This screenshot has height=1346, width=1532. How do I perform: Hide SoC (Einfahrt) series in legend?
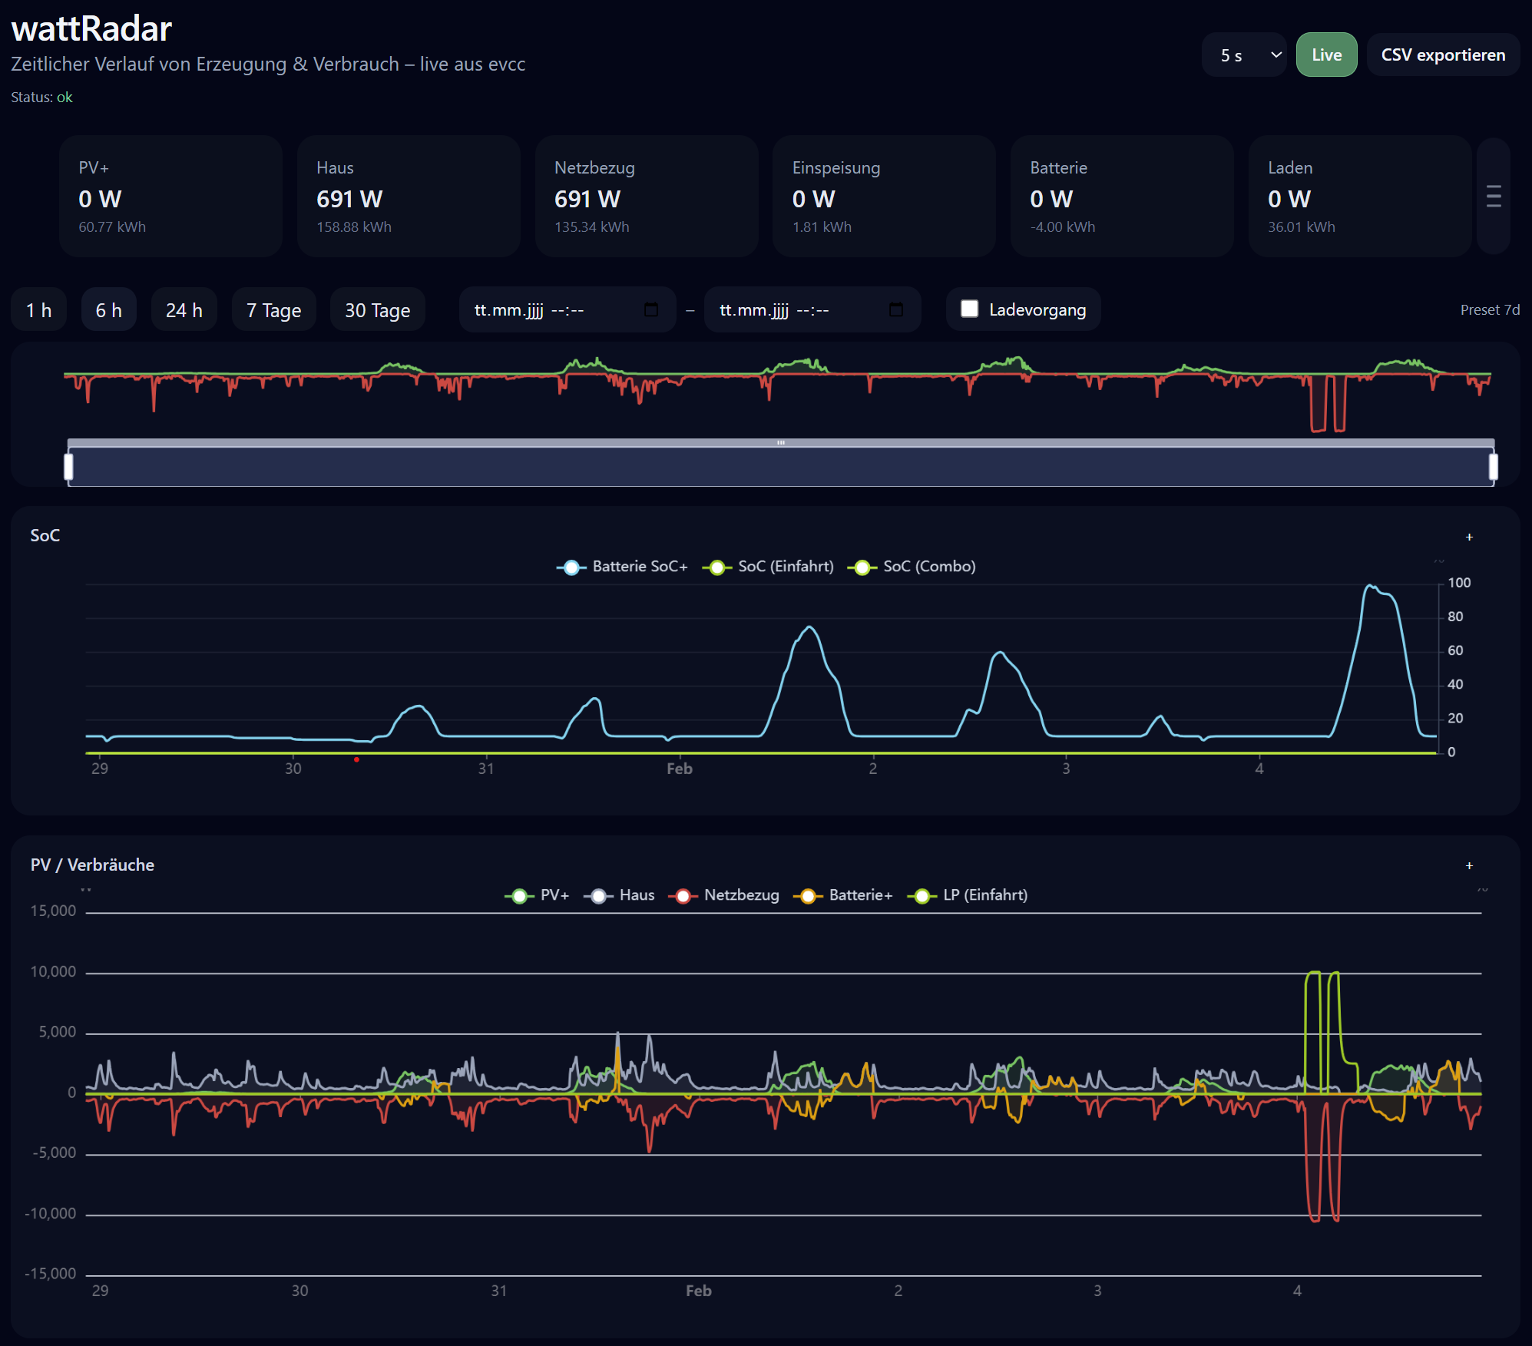716,567
